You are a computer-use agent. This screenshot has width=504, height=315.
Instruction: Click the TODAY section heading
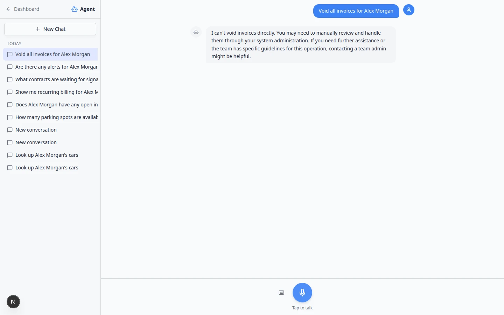pyautogui.click(x=14, y=44)
